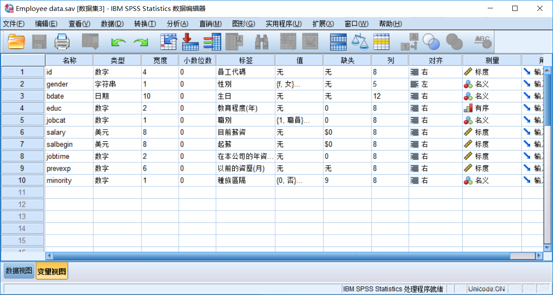Click the Use variable sets circles icon
This screenshot has width=553, height=295.
pyautogui.click(x=431, y=42)
